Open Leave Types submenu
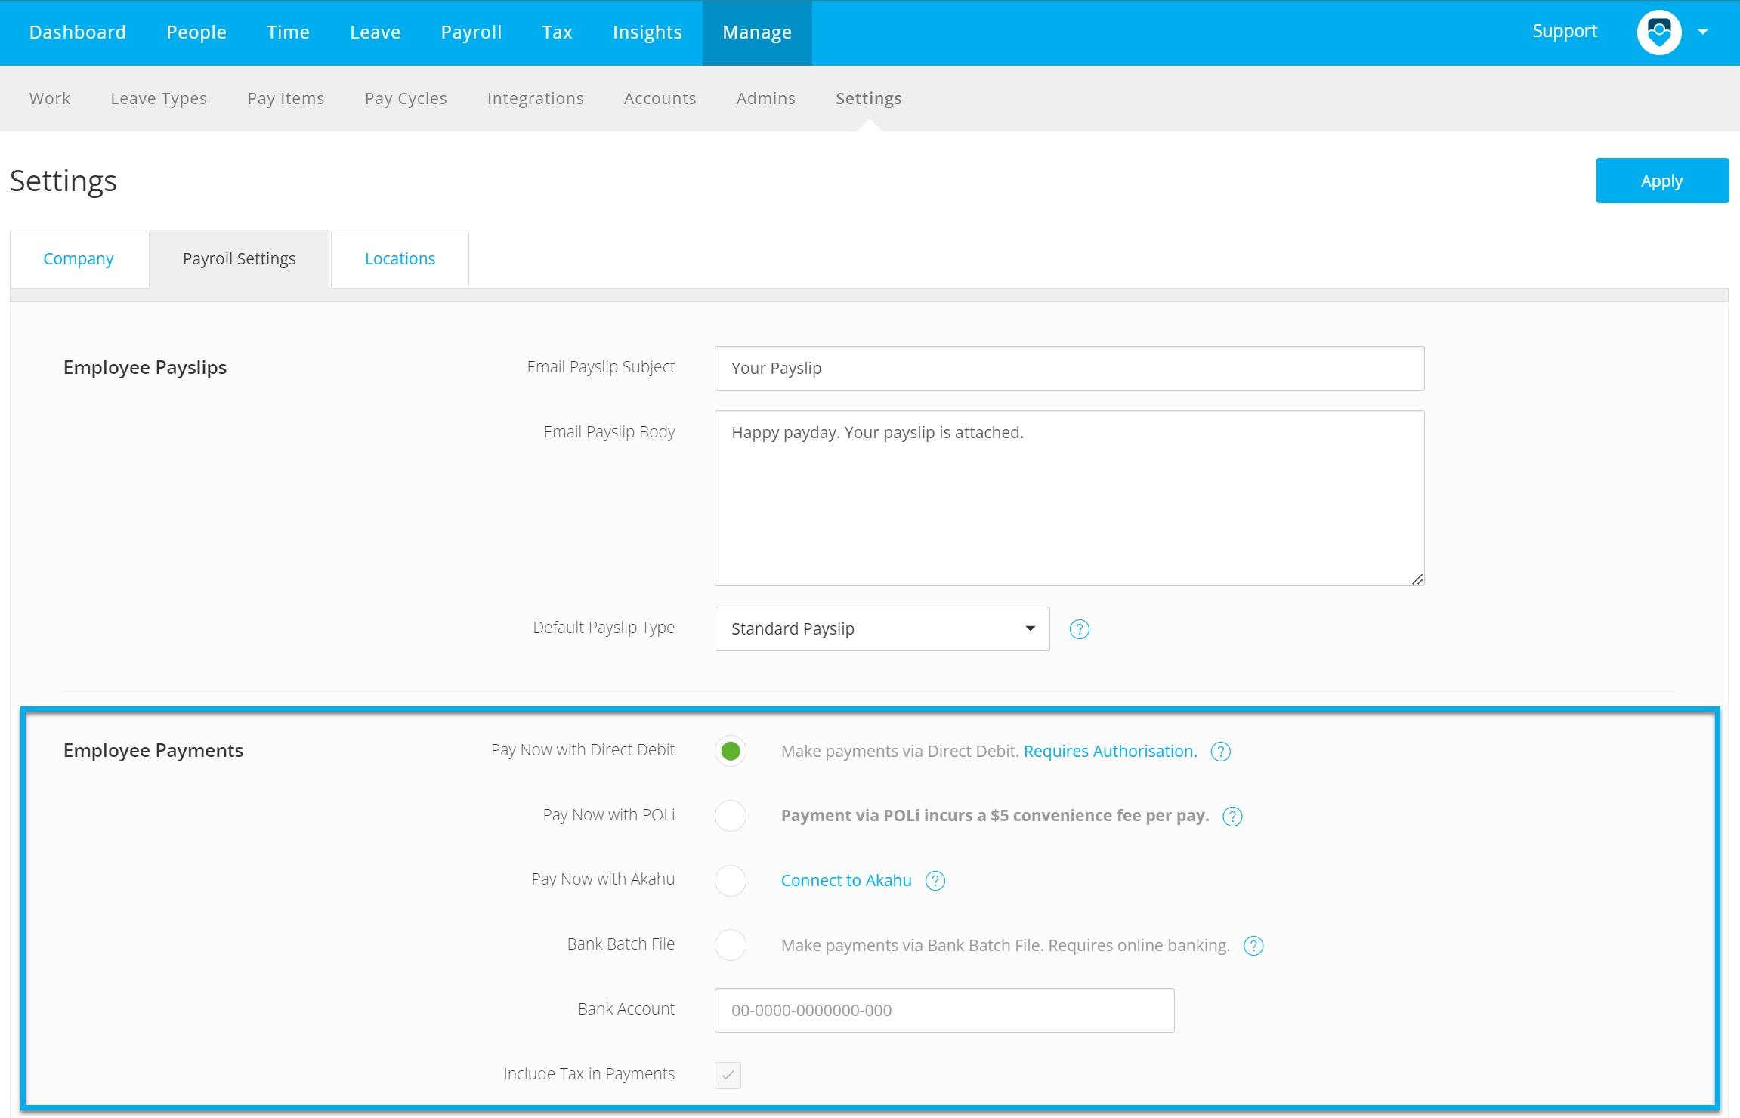1740x1118 pixels. click(159, 98)
